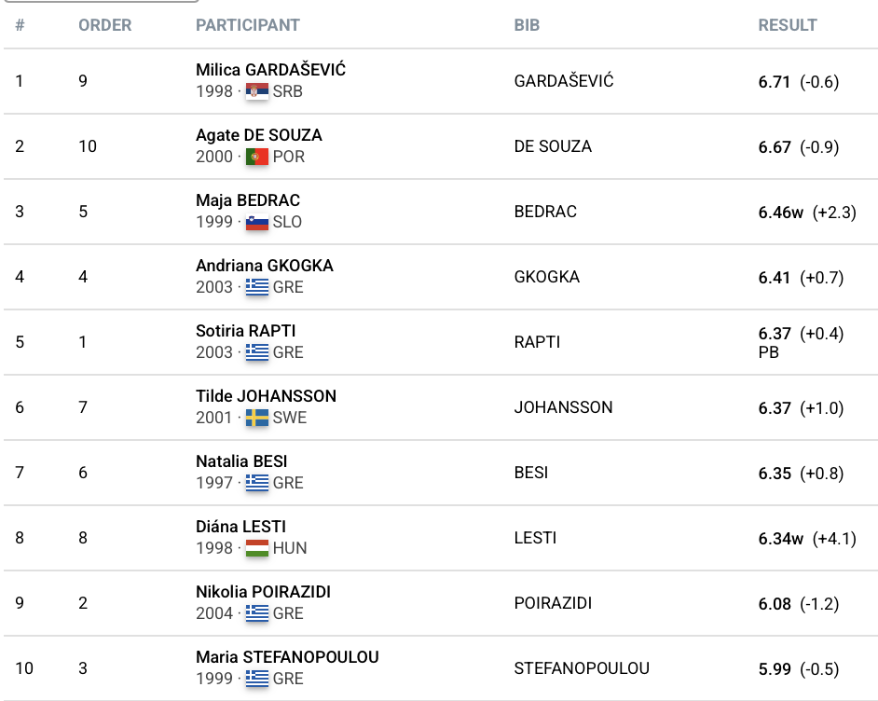Open Diána LESTI's profile link
This screenshot has width=878, height=701.
tap(240, 527)
